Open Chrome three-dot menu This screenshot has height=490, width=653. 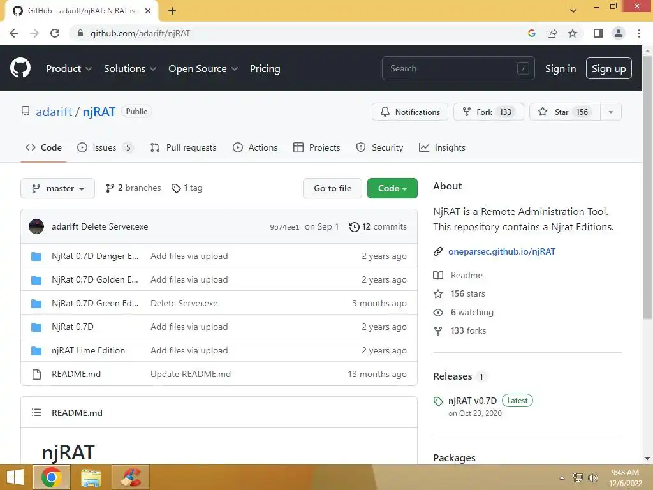[x=639, y=33]
